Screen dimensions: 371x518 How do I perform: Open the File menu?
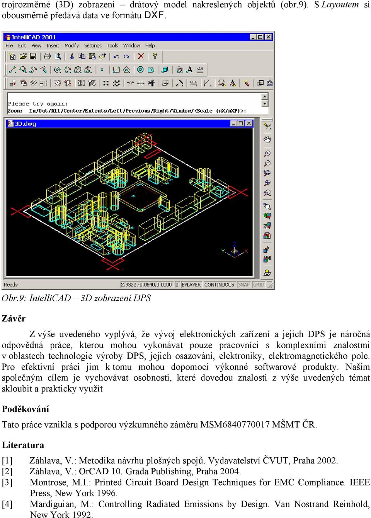[9, 46]
